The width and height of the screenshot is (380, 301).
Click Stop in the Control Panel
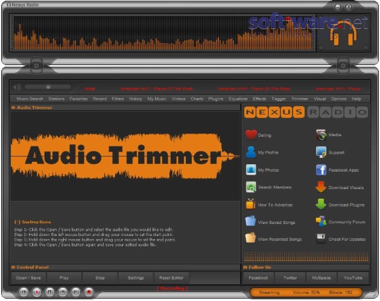coord(100,278)
